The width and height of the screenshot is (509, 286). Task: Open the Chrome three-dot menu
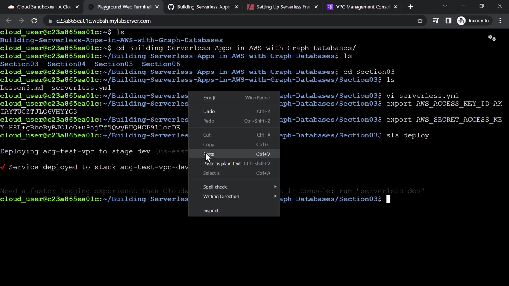click(500, 21)
